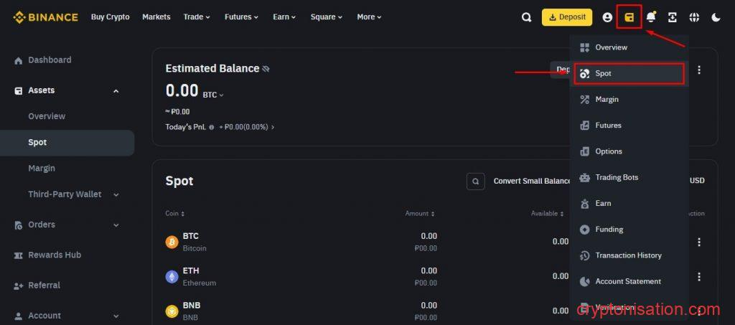Click the QR download app icon

[x=673, y=17]
